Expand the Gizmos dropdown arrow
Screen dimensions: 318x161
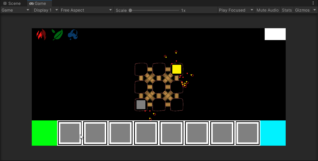314,10
